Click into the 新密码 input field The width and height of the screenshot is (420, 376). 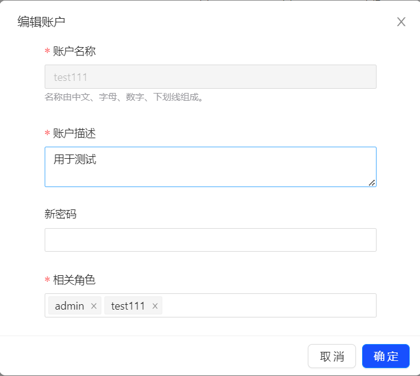211,240
